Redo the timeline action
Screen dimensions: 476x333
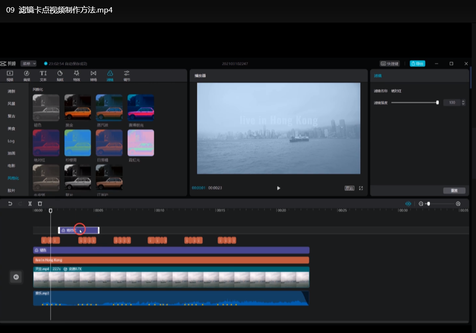[x=20, y=204]
